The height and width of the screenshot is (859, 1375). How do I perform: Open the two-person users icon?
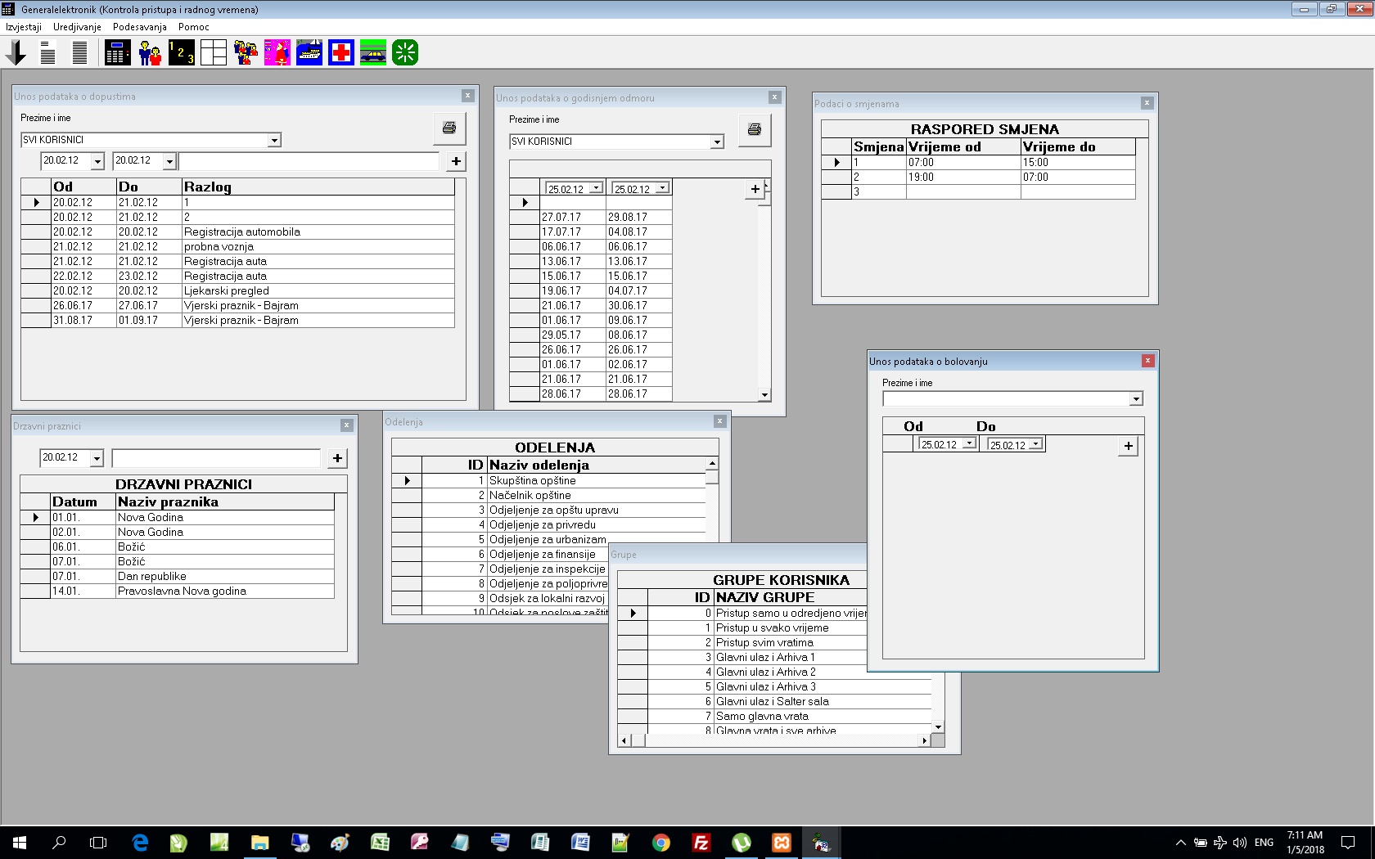pyautogui.click(x=150, y=53)
